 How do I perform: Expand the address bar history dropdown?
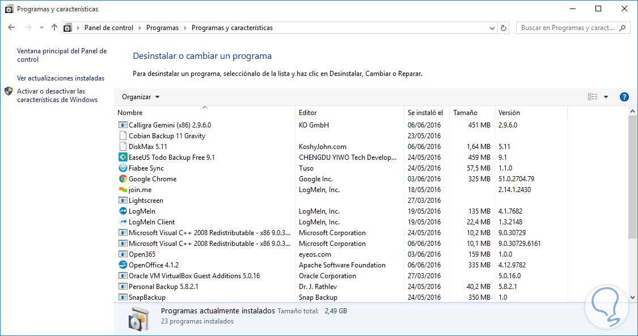[492, 28]
